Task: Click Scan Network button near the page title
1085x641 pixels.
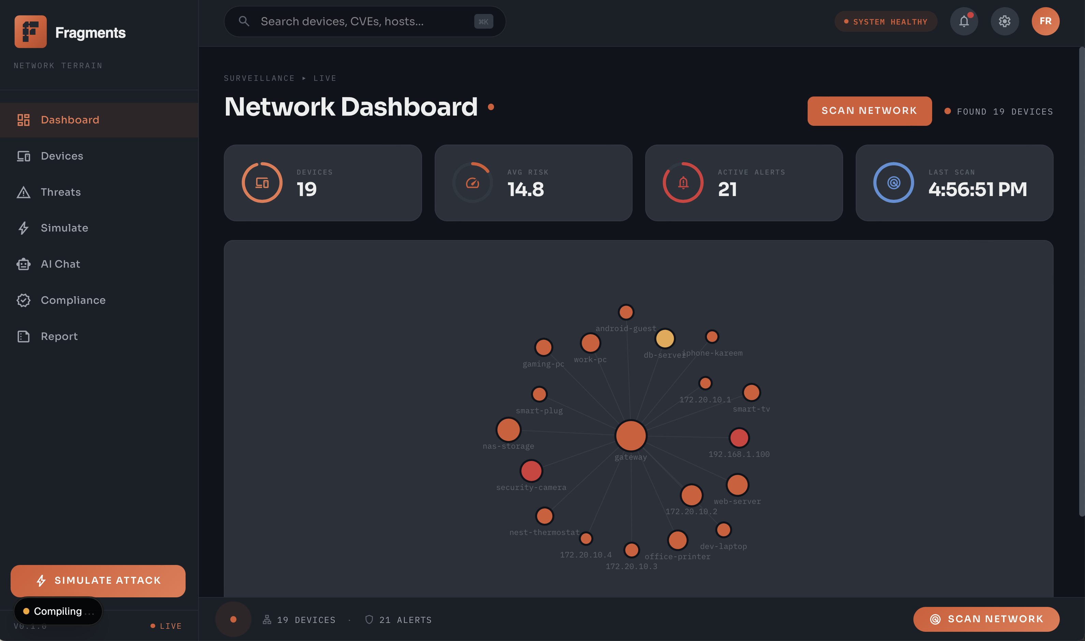Action: point(869,111)
